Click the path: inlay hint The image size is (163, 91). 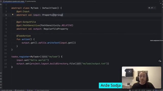click(x=79, y=64)
